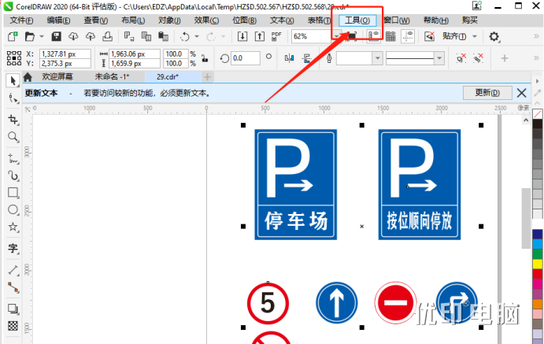Open the line style dropdown
This screenshot has height=344, width=544.
tap(439, 58)
